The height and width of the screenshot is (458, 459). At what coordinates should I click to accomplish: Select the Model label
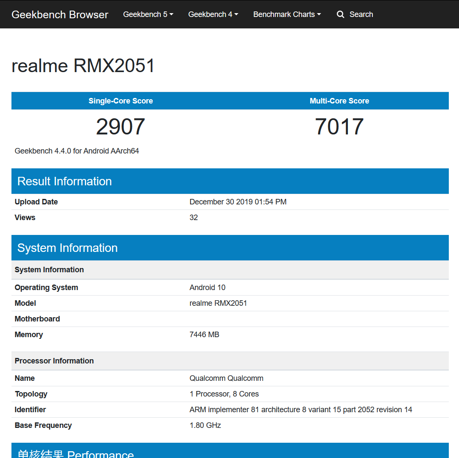click(25, 303)
